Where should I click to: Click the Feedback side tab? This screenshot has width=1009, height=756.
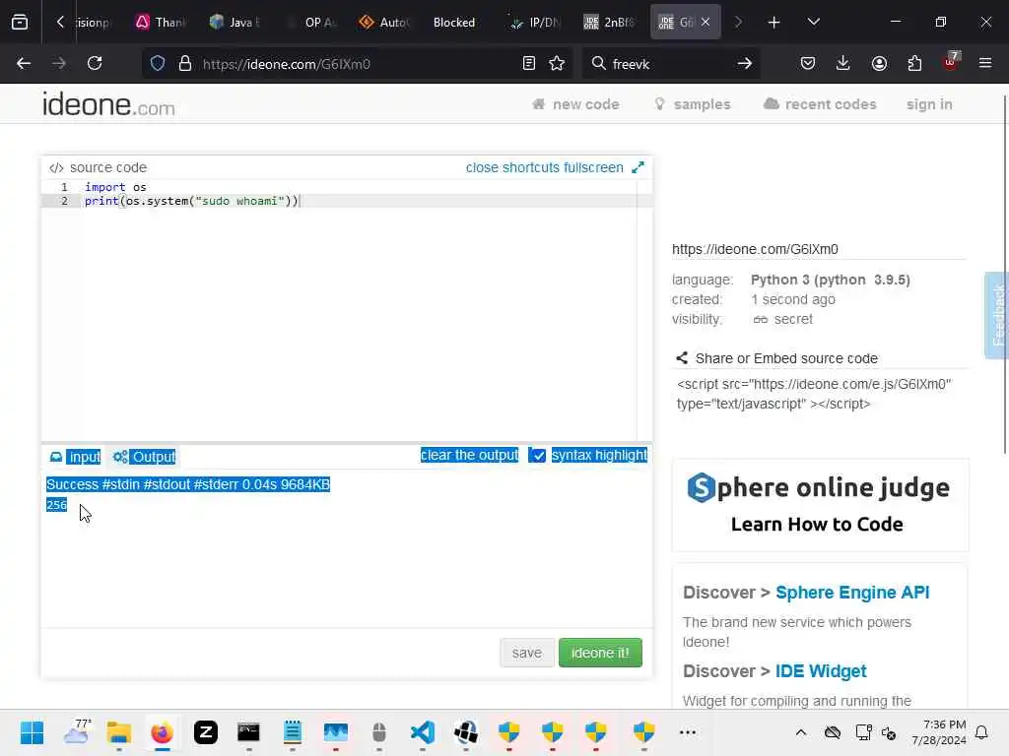point(997,315)
